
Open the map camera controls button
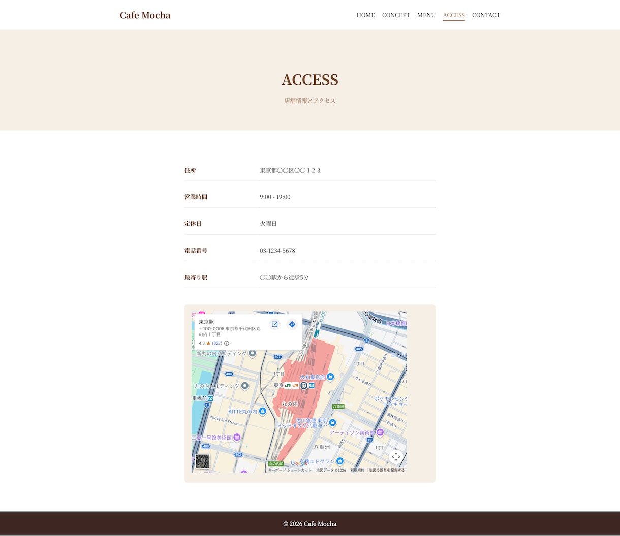(x=396, y=457)
